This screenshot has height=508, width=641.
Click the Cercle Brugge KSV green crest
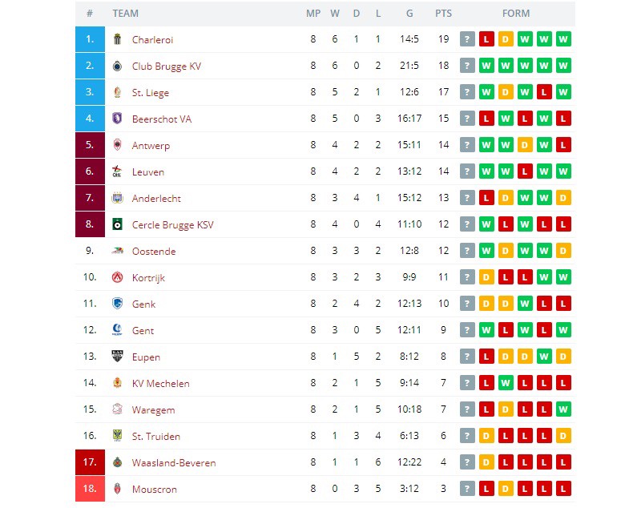click(117, 224)
